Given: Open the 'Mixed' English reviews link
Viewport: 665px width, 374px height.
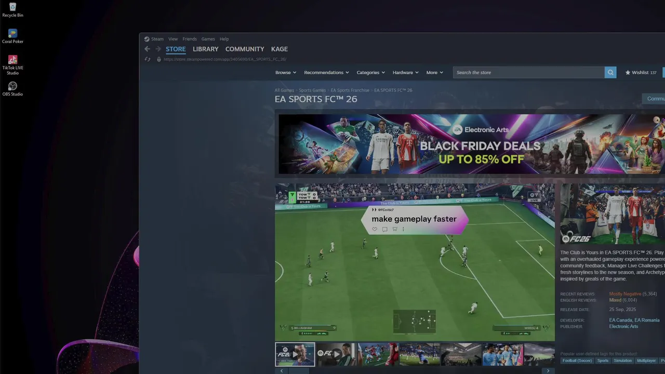Looking at the screenshot, I should pyautogui.click(x=615, y=300).
